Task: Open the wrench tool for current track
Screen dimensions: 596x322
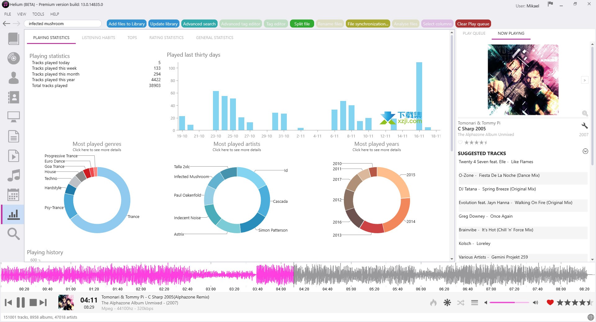Action: click(x=585, y=125)
